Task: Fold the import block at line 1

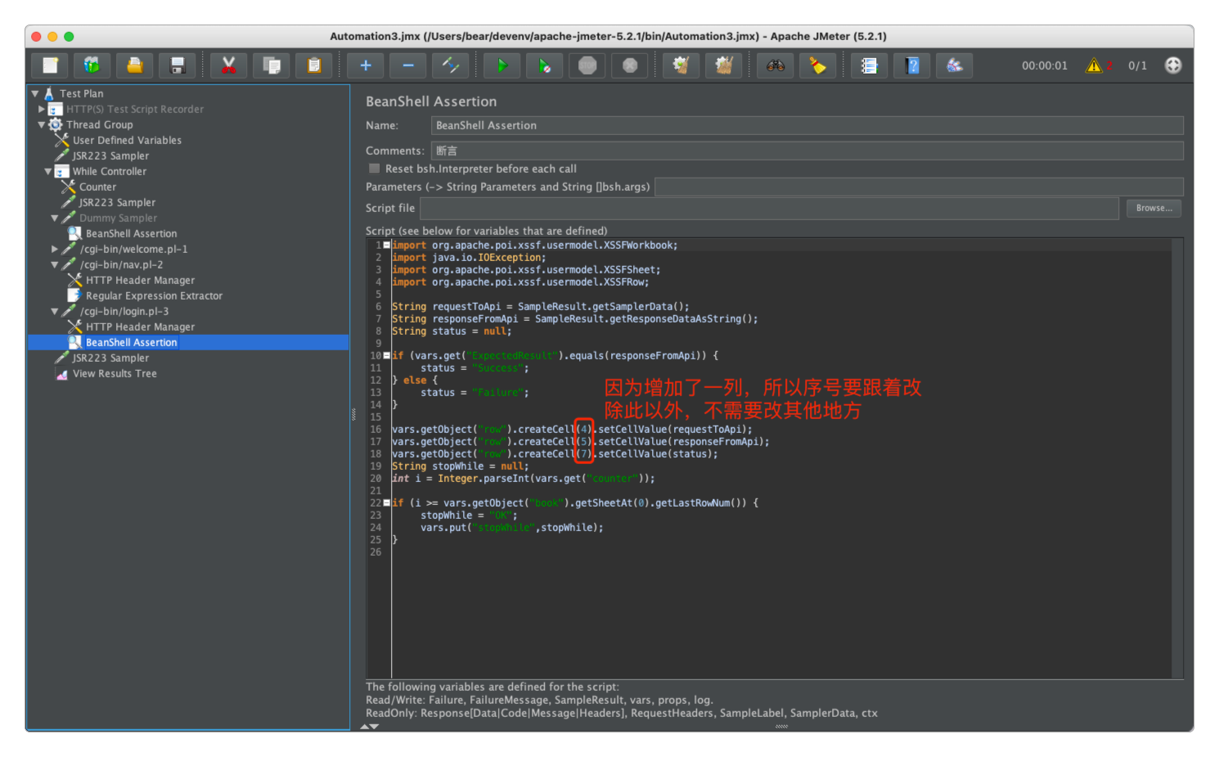Action: click(x=387, y=245)
